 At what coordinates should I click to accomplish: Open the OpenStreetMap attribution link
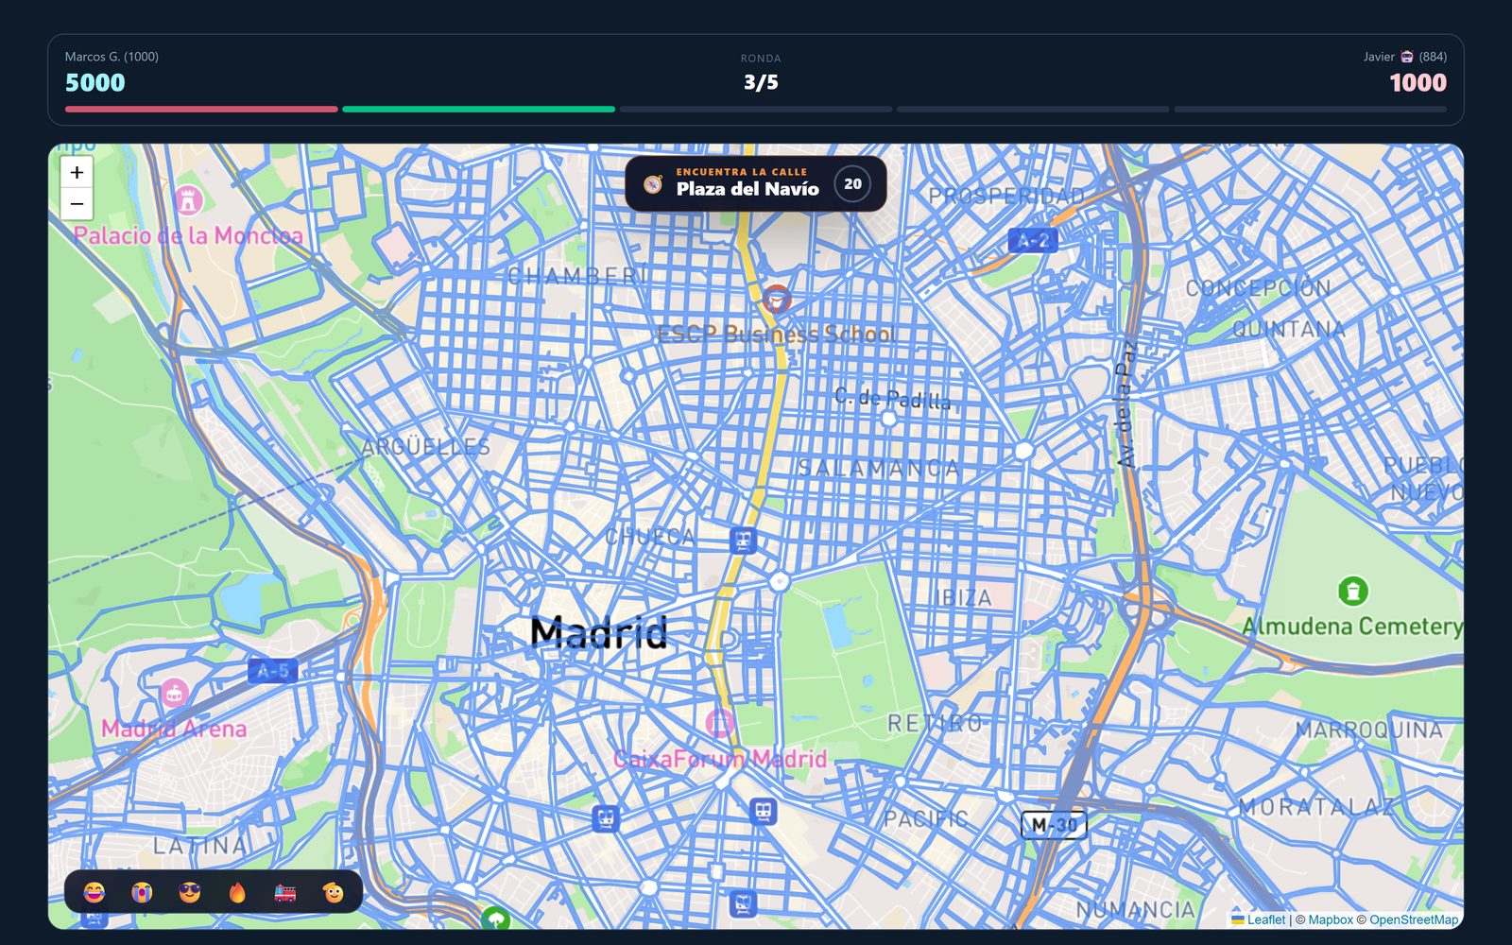coord(1414,919)
